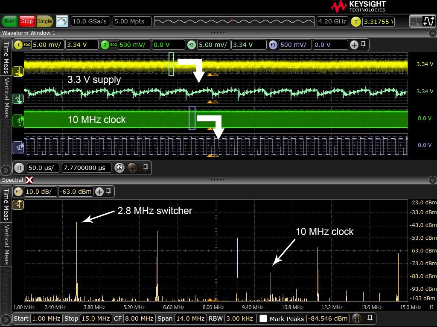This screenshot has height=327, width=437.
Task: Toggle channel 2 green button
Action: 105,45
